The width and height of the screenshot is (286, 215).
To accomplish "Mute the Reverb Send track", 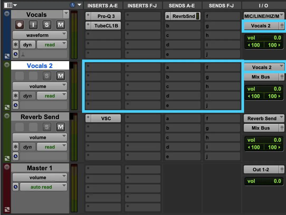I will pyautogui.click(x=61, y=127).
